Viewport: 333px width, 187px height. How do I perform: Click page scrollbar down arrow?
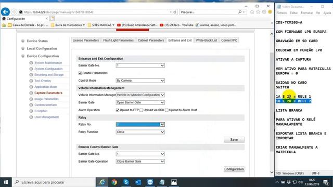272,172
